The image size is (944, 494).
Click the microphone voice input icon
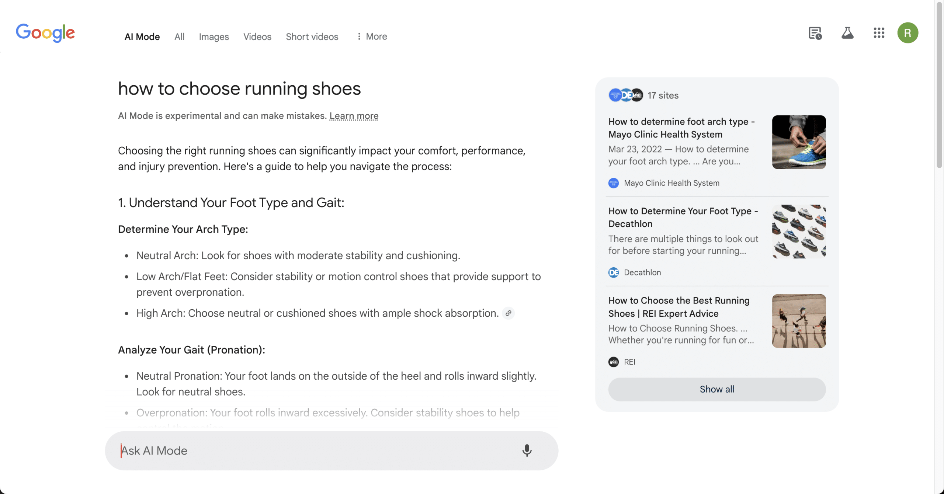click(527, 450)
